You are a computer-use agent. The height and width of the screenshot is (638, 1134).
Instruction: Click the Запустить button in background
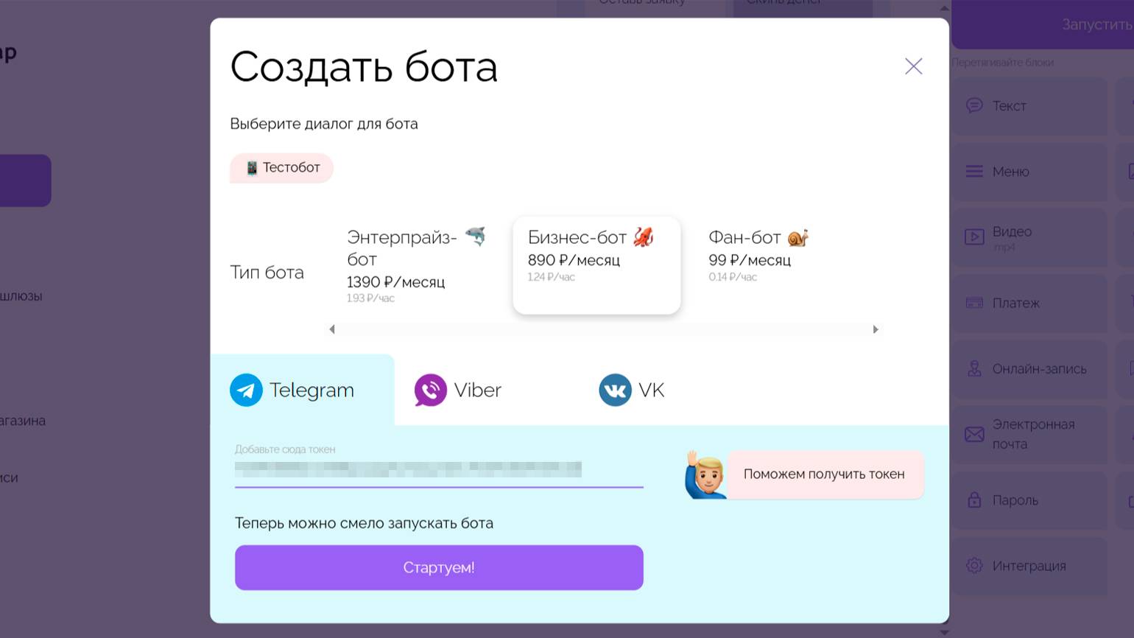click(1043, 24)
